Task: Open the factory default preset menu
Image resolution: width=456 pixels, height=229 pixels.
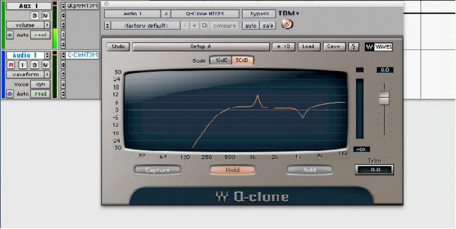Action: point(146,26)
